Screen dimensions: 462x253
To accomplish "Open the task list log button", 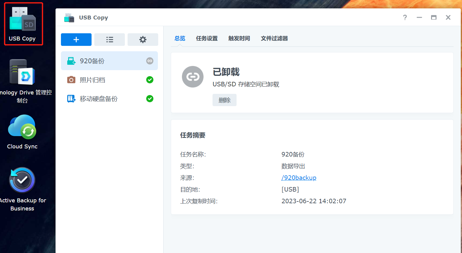I will pos(110,40).
